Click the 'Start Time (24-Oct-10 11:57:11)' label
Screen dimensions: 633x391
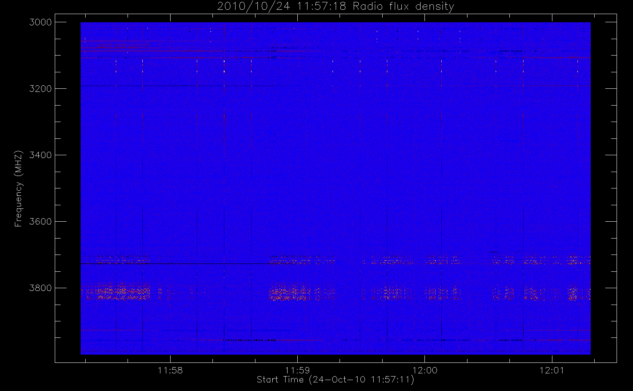coord(335,380)
